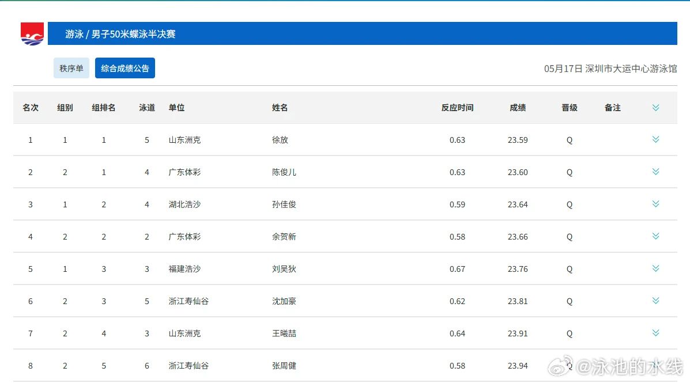Click the 成绩 column header
The image size is (690, 383).
[518, 108]
